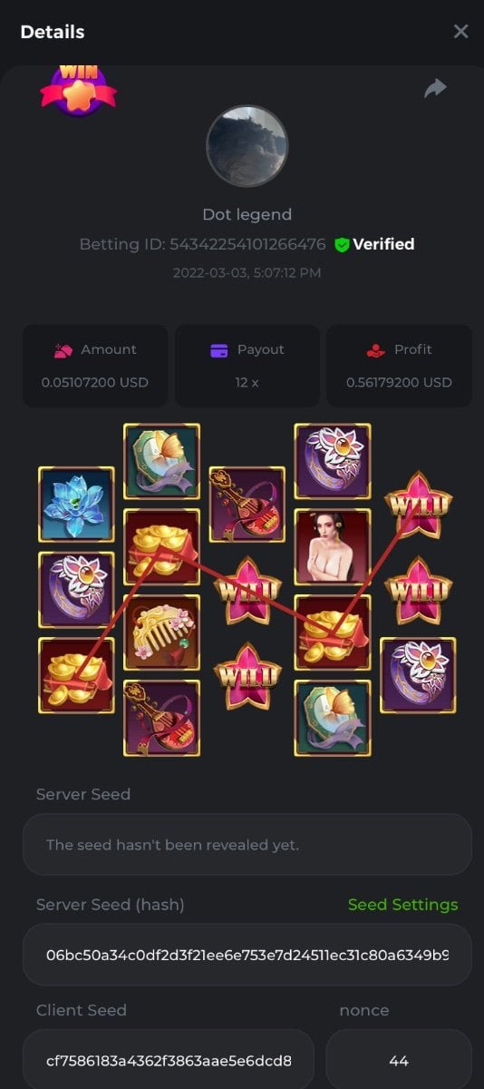The width and height of the screenshot is (484, 1089).
Task: Open Seed Settings link
Action: coord(403,905)
